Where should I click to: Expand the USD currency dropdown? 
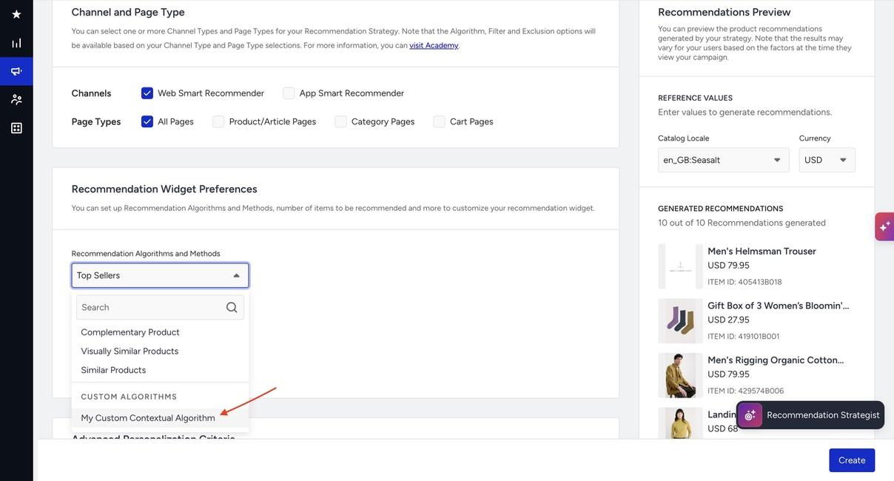pos(827,160)
